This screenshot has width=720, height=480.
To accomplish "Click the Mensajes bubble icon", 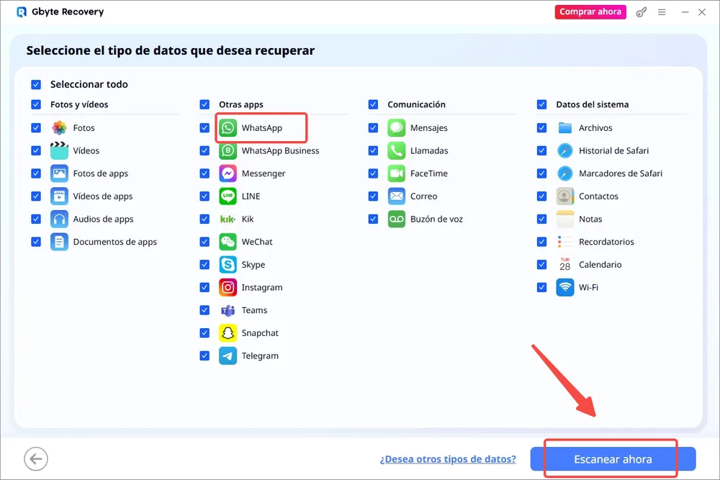I will click(396, 128).
